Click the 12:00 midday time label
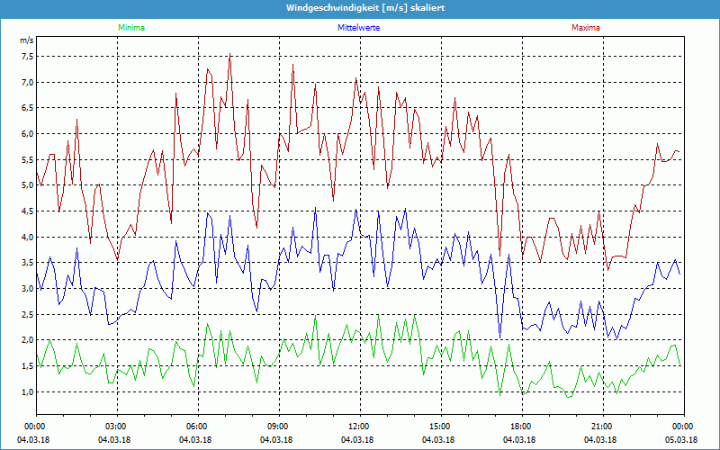 click(359, 427)
